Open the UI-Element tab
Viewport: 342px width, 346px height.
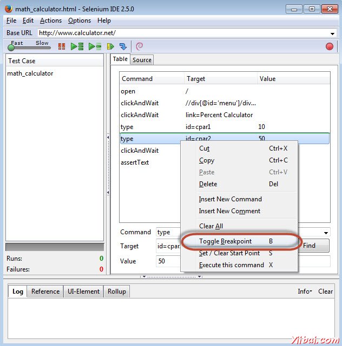(84, 291)
